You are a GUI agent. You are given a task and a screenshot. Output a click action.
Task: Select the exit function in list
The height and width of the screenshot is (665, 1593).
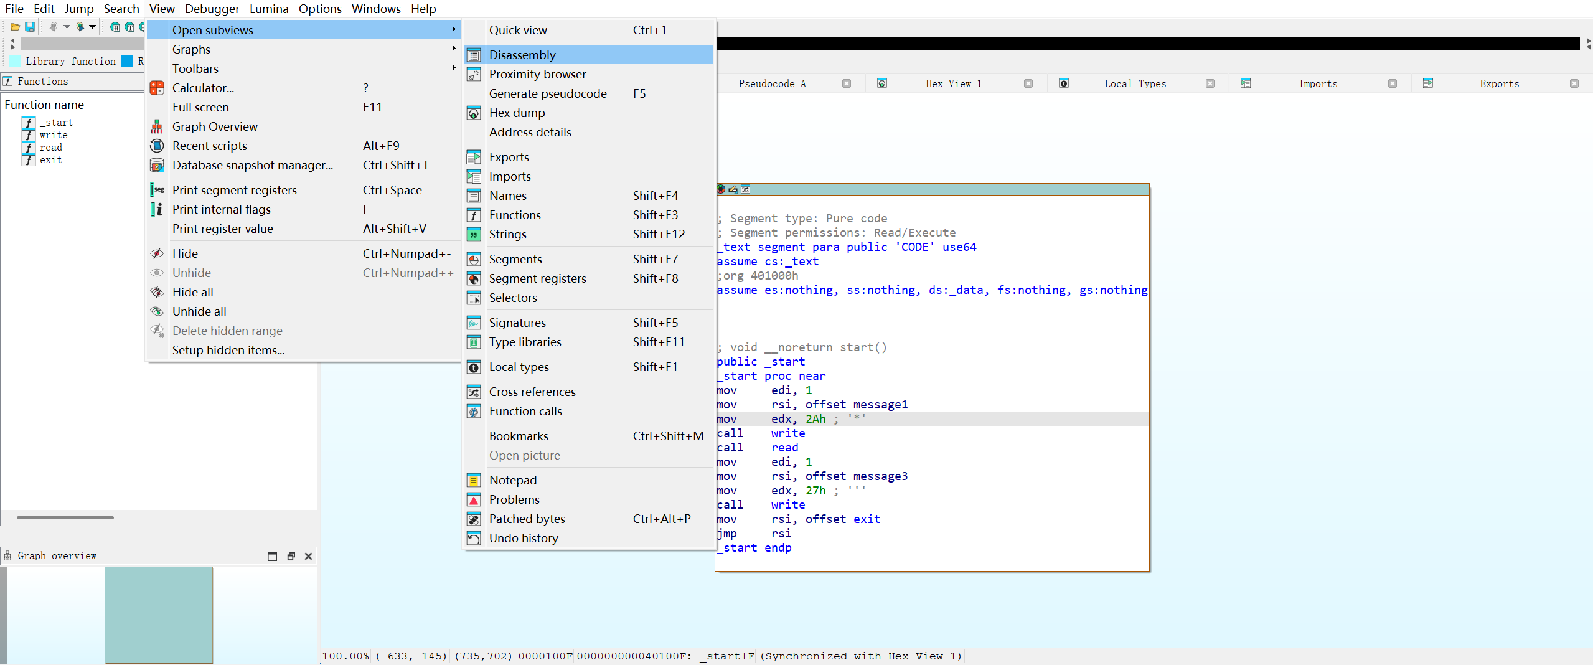[x=50, y=160]
